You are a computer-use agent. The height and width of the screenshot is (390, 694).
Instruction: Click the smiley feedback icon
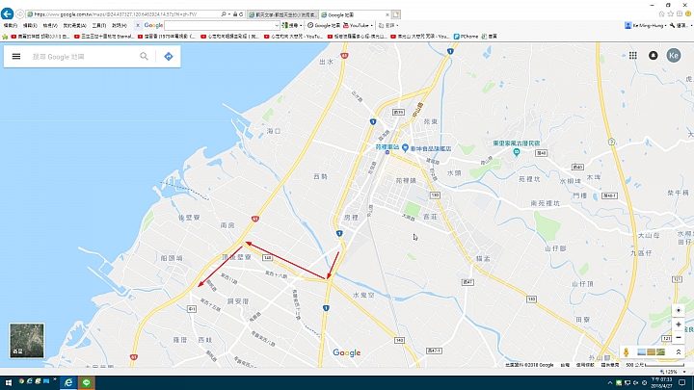click(688, 14)
